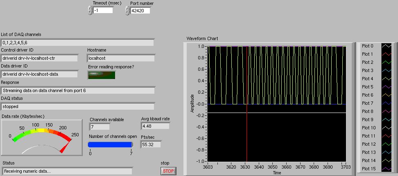The width and height of the screenshot is (398, 176).
Task: Click the Plot 3 legend line swatch
Action: [386, 70]
